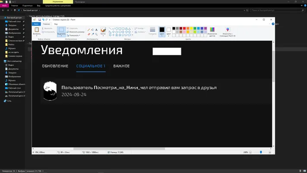Expand the shapes gallery more arrow
This screenshot has height=173, width=307.
[133, 35]
